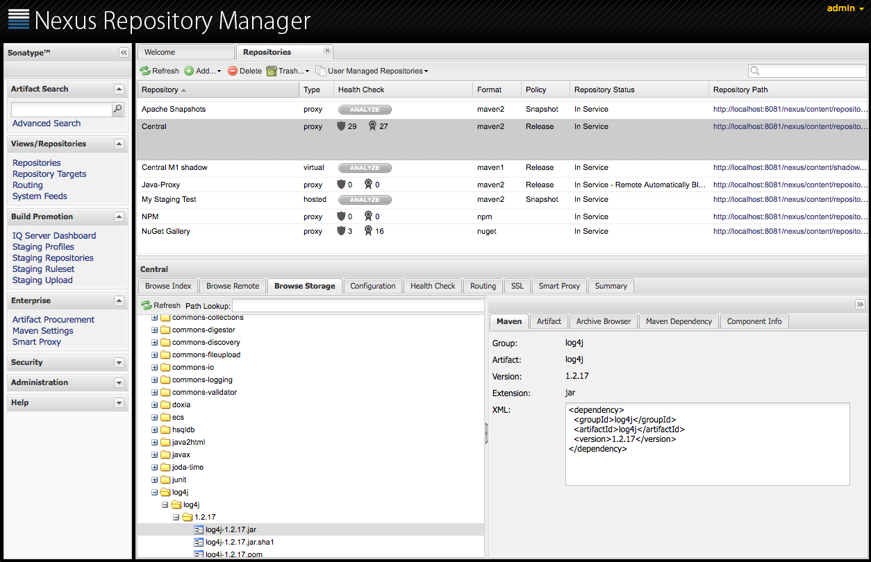This screenshot has width=871, height=562.
Task: Open the Repositories sidebar link
Action: click(x=37, y=163)
